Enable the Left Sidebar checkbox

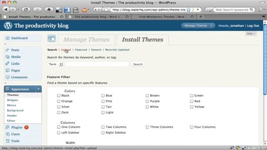pos(58,132)
